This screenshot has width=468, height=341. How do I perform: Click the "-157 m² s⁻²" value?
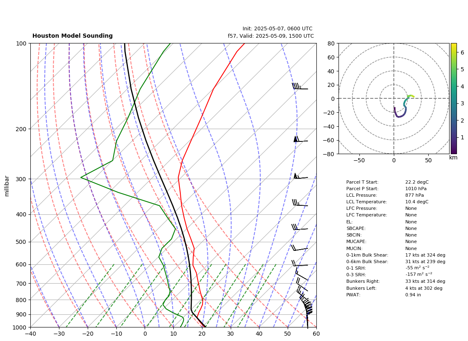pyautogui.click(x=419, y=274)
